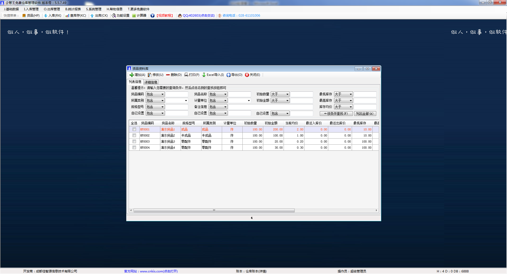Click the 列出全部(A) button
The image size is (507, 274).
click(x=365, y=114)
